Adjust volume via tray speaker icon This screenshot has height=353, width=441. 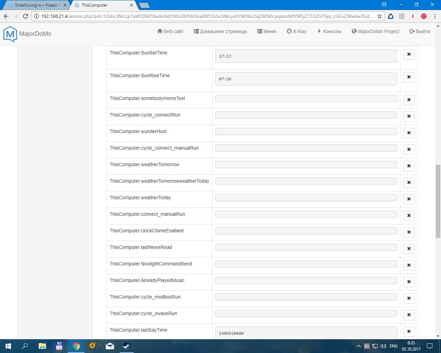coord(383,346)
